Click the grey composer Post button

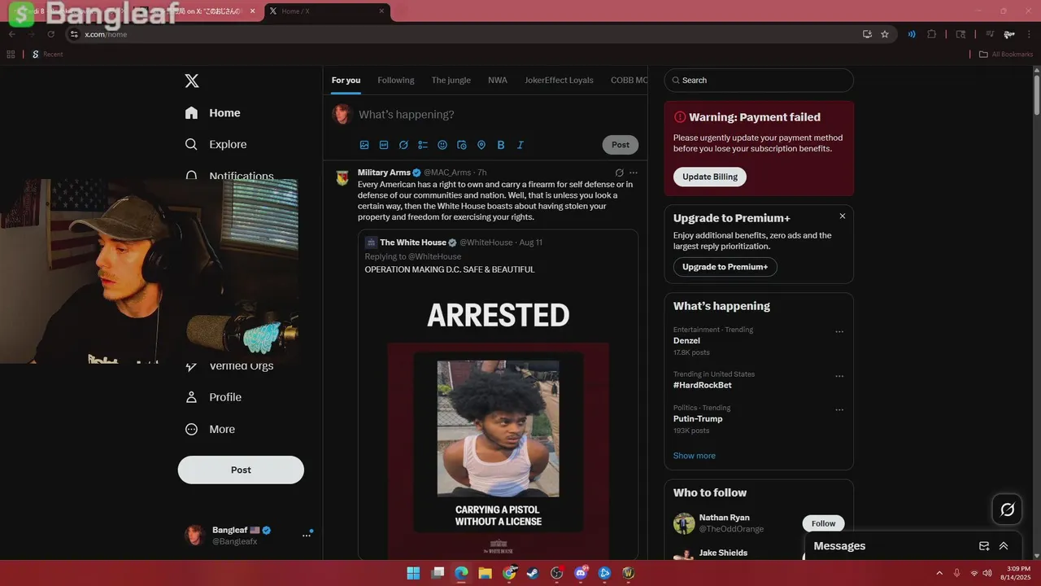point(621,145)
